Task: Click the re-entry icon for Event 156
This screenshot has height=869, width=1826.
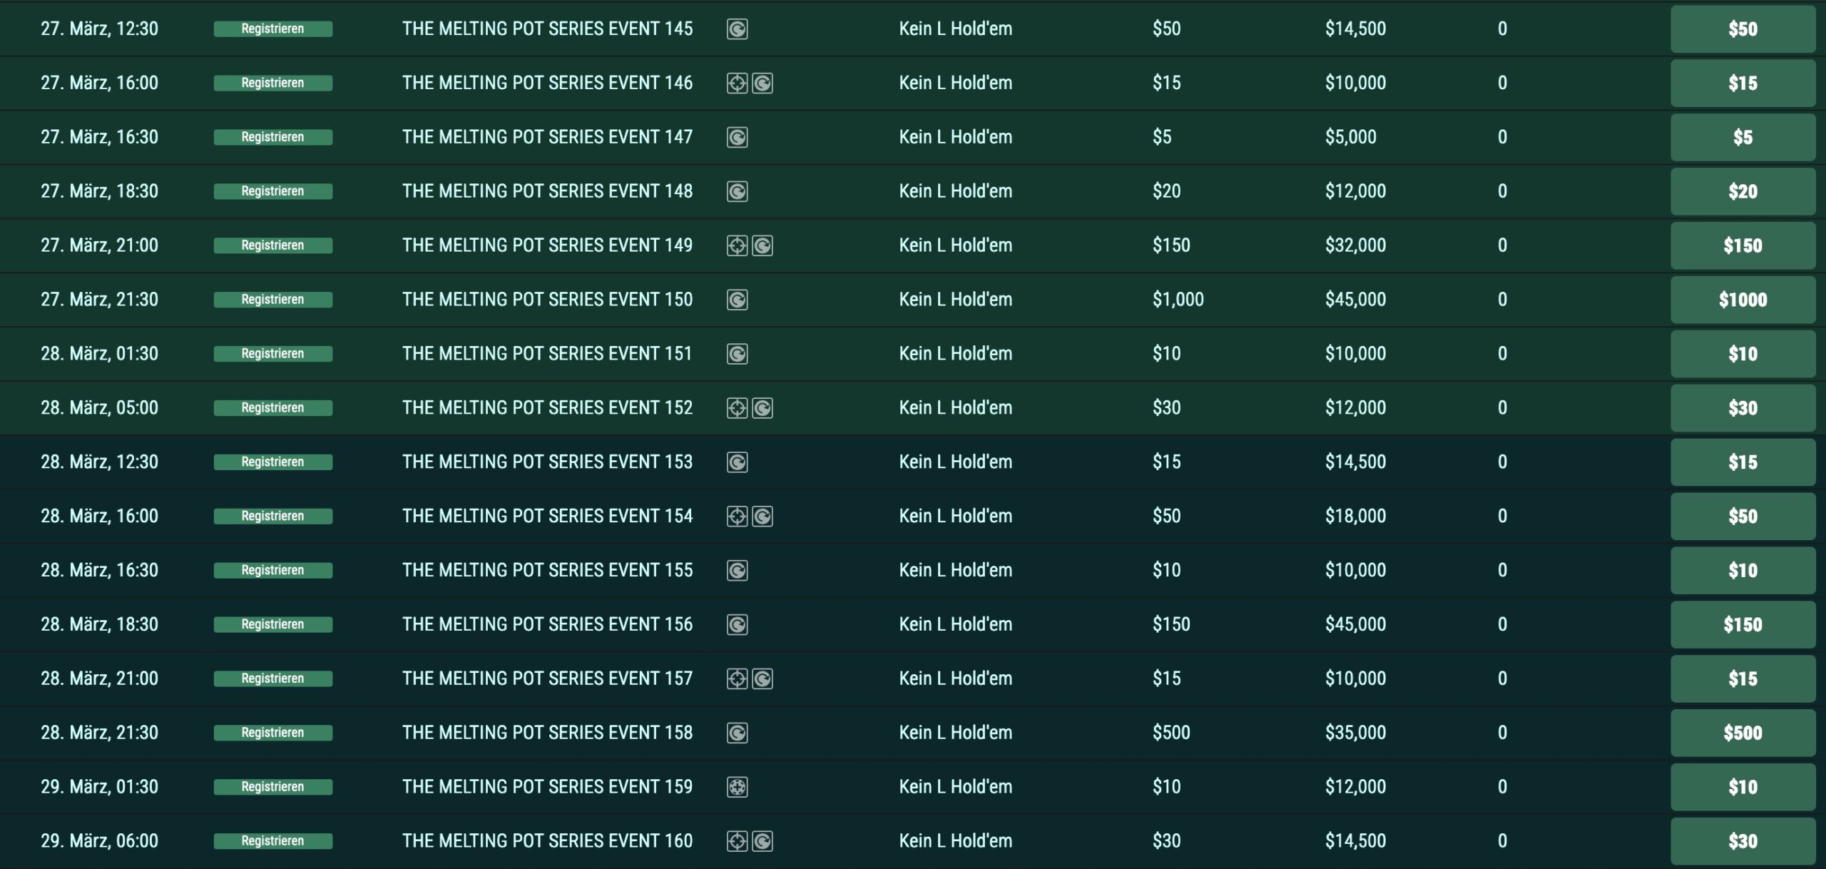Action: (737, 625)
